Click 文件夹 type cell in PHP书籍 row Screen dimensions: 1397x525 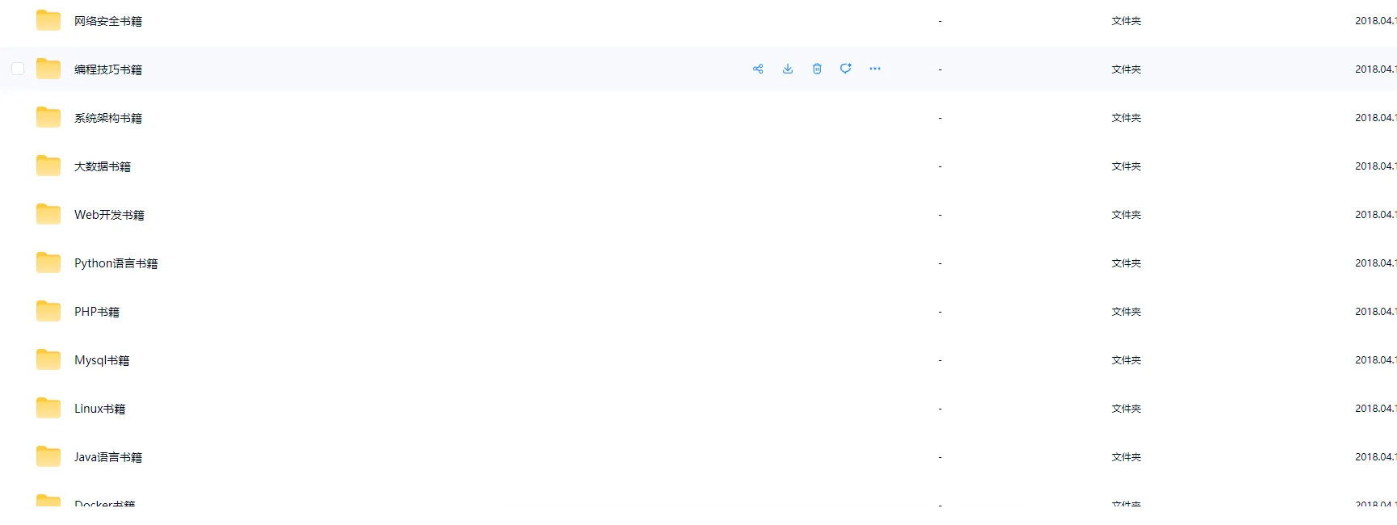coord(1126,312)
